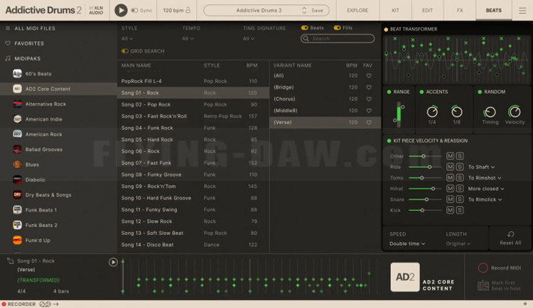Click the 1/4 accents knob

tap(432, 111)
